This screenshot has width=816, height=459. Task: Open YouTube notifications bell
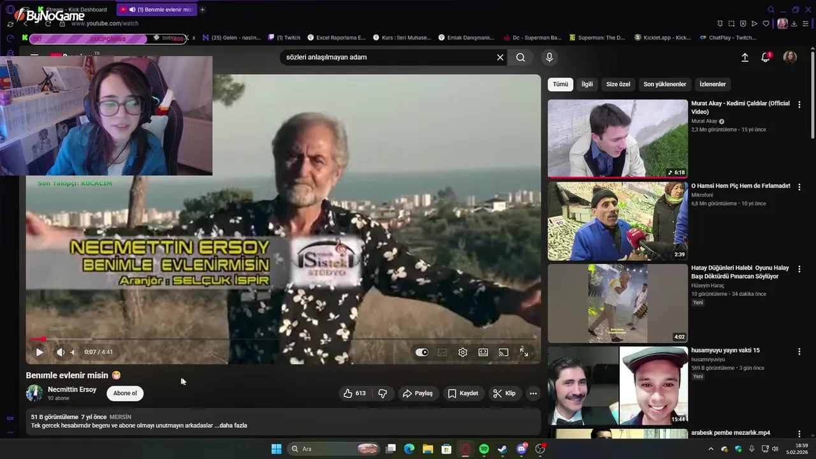[x=766, y=57]
